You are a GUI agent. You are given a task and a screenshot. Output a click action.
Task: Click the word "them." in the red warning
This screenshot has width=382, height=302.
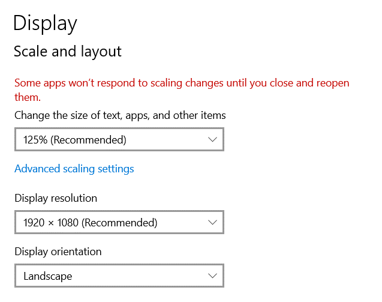coord(28,97)
